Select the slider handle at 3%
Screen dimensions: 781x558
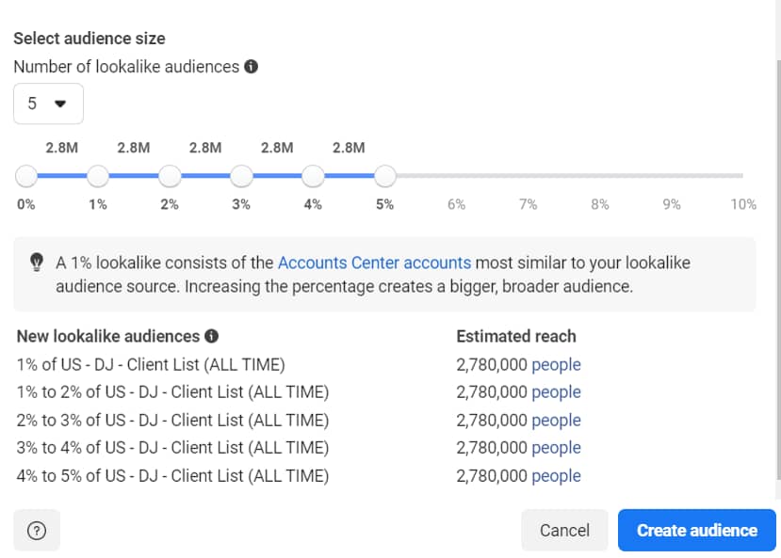pos(241,176)
